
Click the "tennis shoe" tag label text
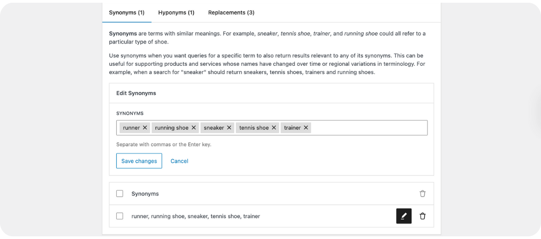point(254,128)
